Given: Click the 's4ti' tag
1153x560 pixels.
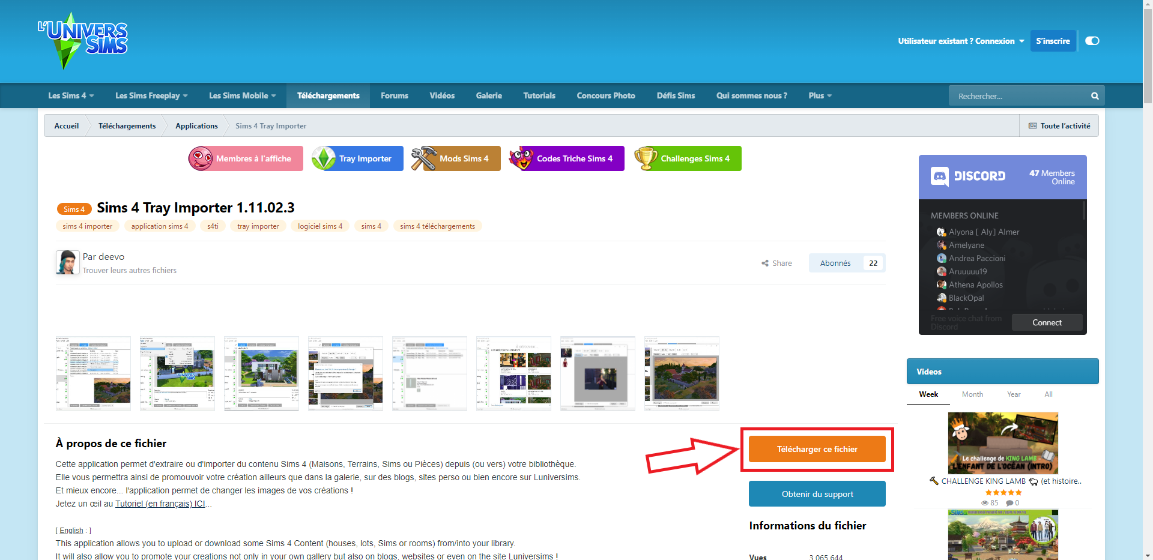Looking at the screenshot, I should [x=213, y=226].
